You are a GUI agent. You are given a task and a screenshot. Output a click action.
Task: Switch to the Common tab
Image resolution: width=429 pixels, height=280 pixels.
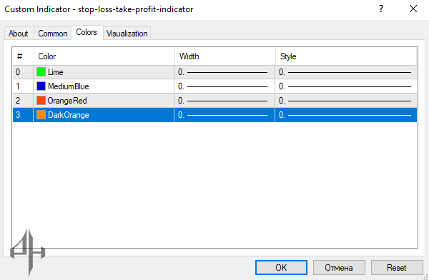coord(52,34)
